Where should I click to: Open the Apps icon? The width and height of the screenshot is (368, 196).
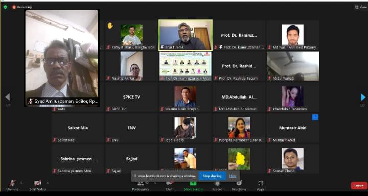[261, 183]
